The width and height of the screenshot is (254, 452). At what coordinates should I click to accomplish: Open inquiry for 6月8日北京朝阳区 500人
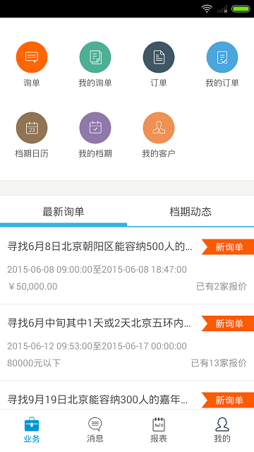coord(127,266)
